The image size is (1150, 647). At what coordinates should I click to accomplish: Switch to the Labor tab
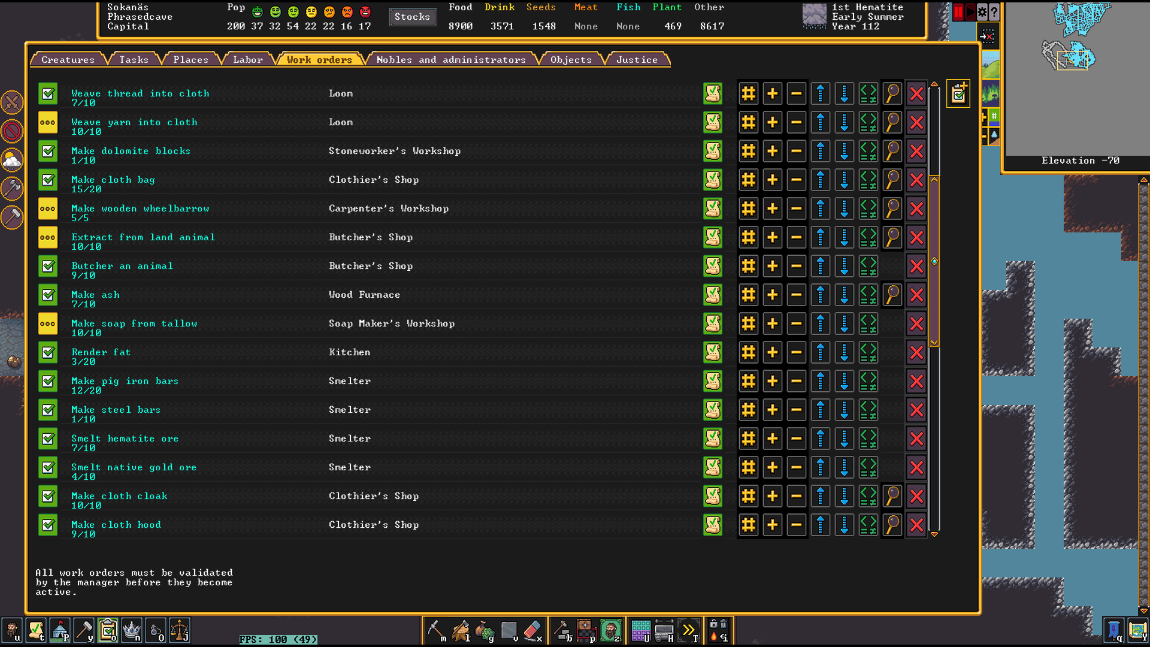(247, 59)
